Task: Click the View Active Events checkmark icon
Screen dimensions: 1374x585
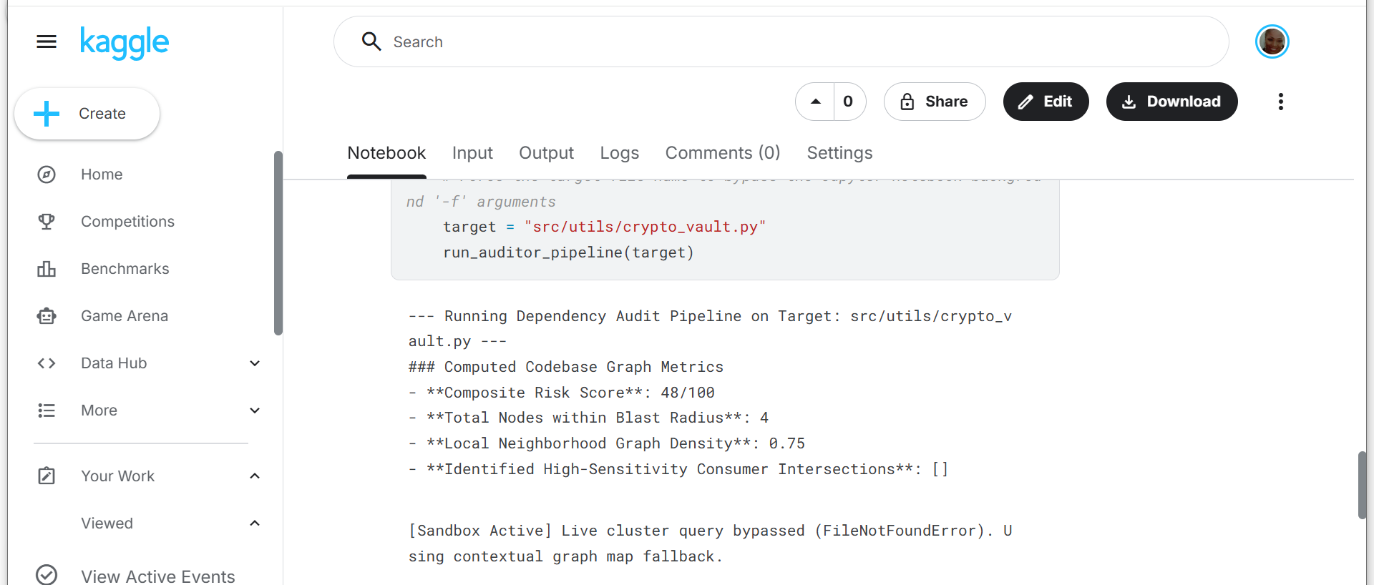Action: pyautogui.click(x=47, y=575)
